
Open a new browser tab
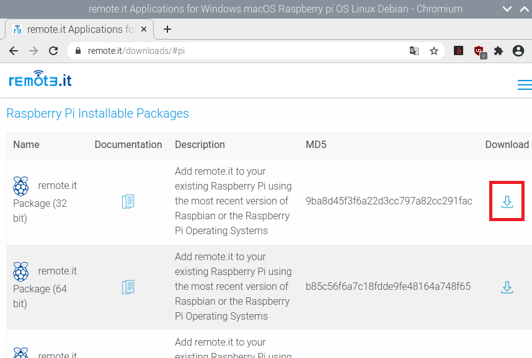point(167,29)
